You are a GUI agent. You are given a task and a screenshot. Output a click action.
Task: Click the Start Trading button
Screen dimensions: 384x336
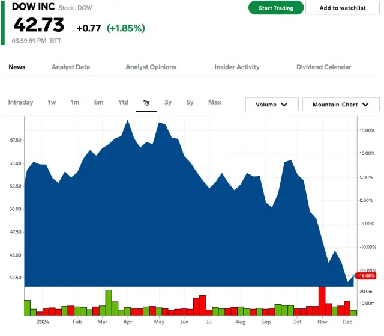275,8
